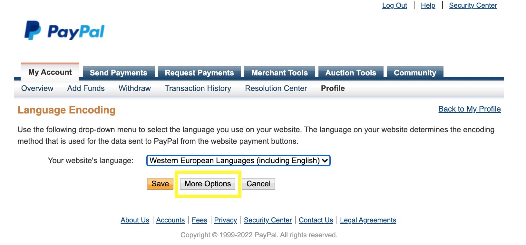Open the website language dropdown
526x245 pixels.
(238, 161)
